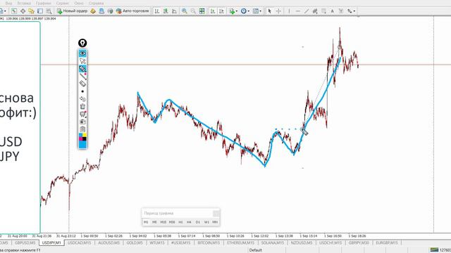Screen dimensions: 451x253
Task: Click the clipboard icon in floating panel
Action: pos(82,129)
